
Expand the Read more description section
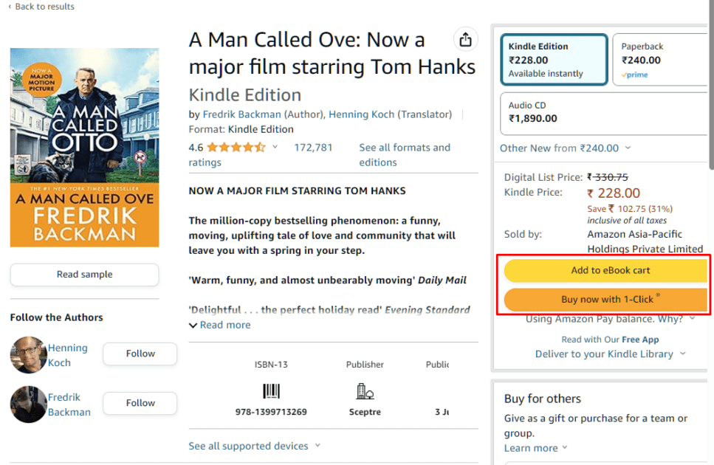click(x=219, y=324)
